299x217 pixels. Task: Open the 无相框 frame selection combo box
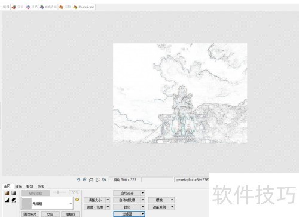[47, 203]
